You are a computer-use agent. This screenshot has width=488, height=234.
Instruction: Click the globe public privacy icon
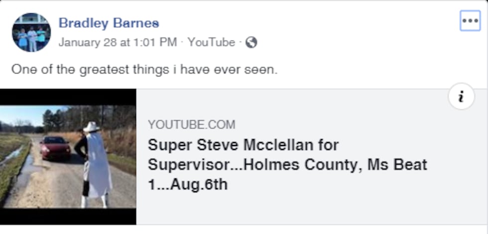tap(251, 43)
